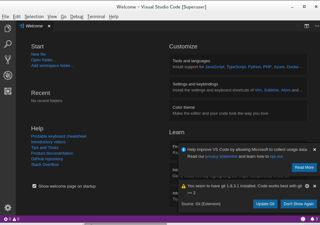Click the Open folder... link
Image resolution: width=320 pixels, height=225 pixels.
pos(43,60)
